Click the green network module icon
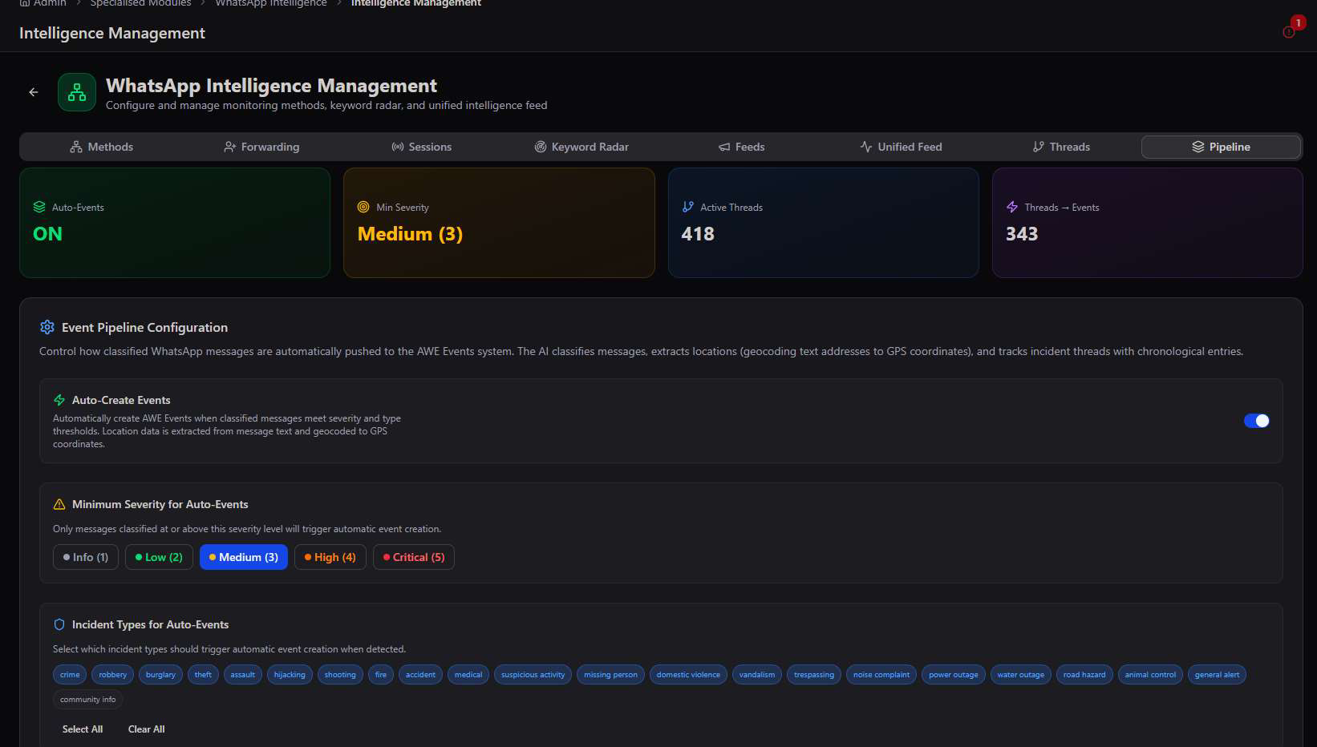 77,92
